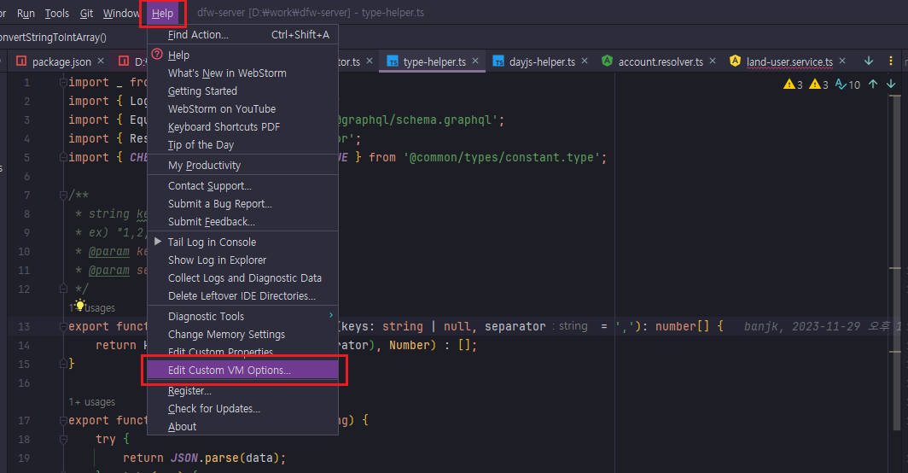Switch to type-helper.ts tab
Image resolution: width=908 pixels, height=473 pixels.
[434, 62]
